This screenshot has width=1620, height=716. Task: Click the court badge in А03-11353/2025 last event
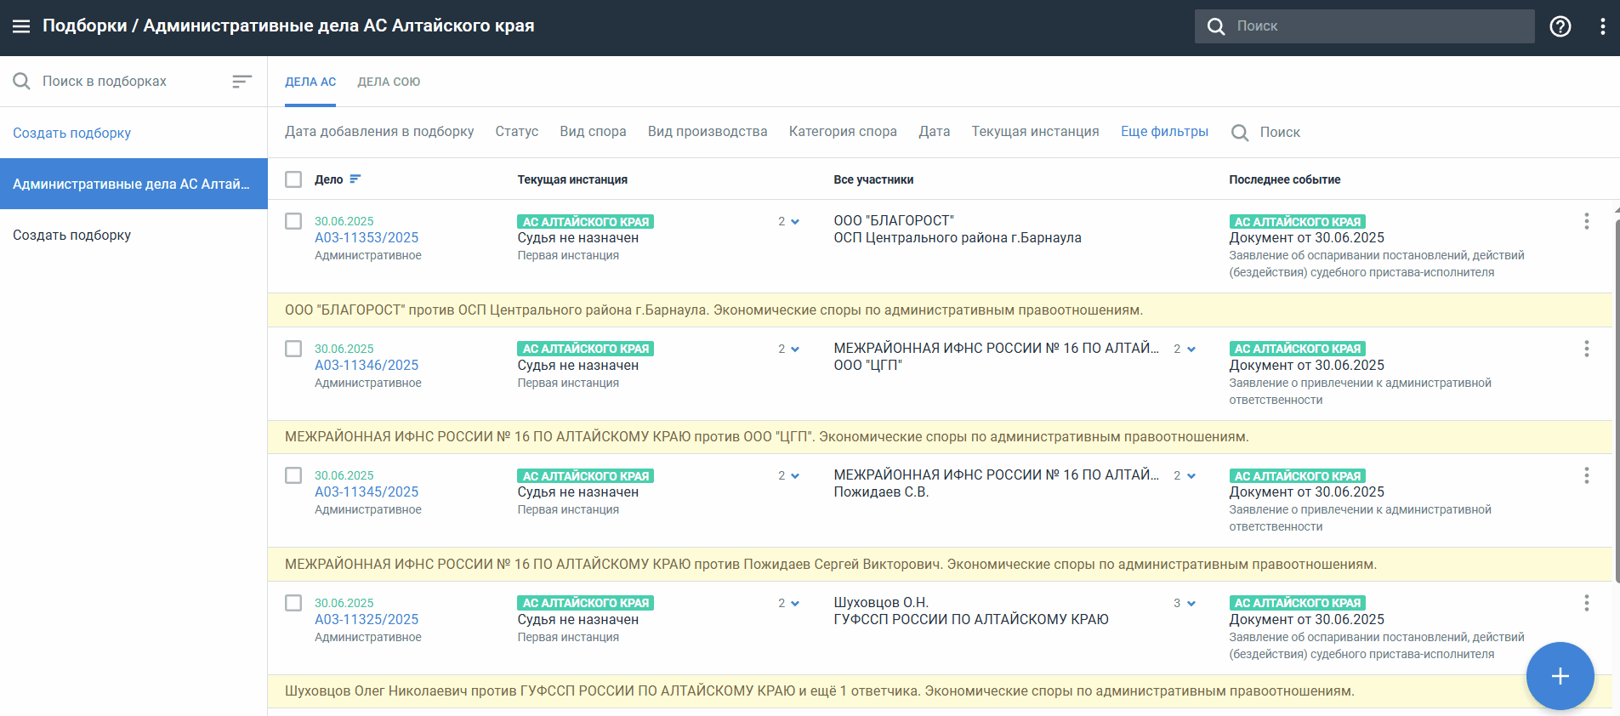point(1297,221)
